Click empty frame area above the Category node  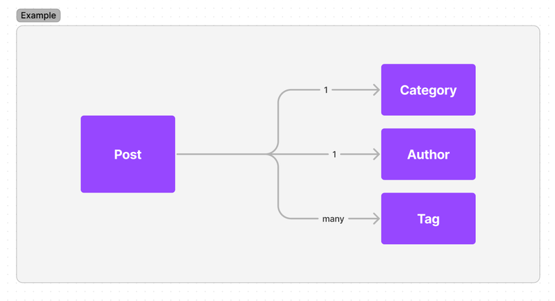pyautogui.click(x=428, y=45)
